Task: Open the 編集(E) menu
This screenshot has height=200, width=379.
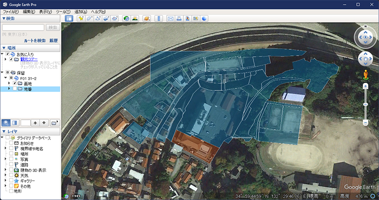Action: click(x=29, y=11)
